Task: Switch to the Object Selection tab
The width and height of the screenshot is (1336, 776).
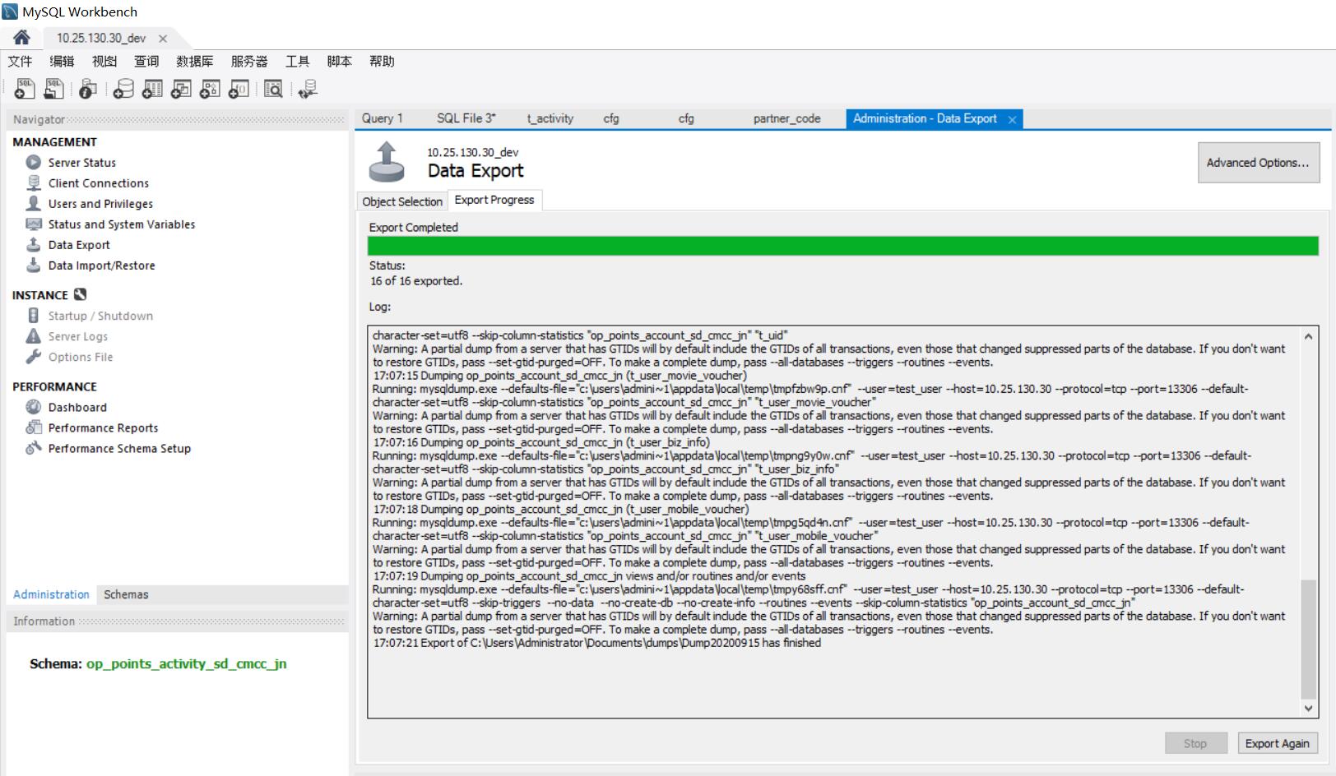Action: [401, 201]
